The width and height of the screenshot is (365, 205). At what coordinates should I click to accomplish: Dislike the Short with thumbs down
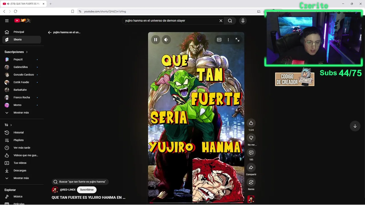point(251,138)
